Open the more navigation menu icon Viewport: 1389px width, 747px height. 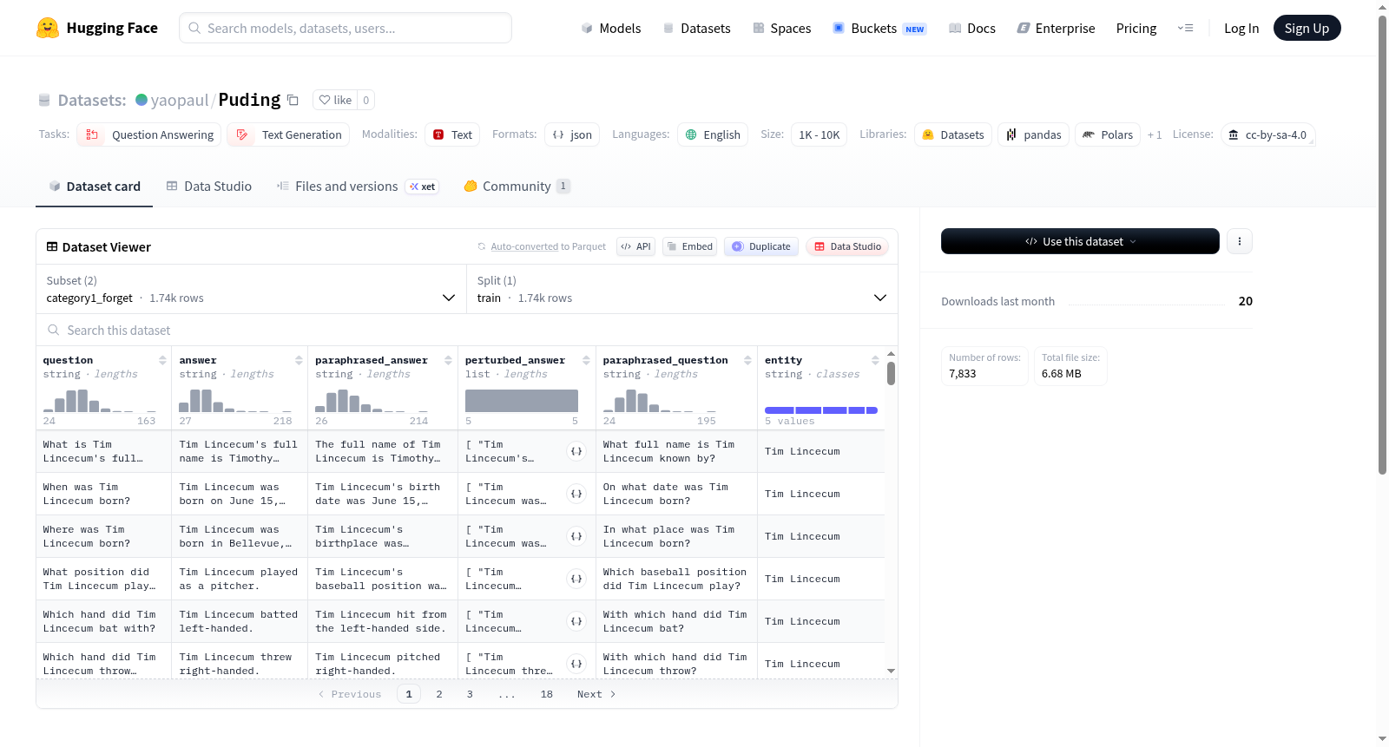point(1185,28)
